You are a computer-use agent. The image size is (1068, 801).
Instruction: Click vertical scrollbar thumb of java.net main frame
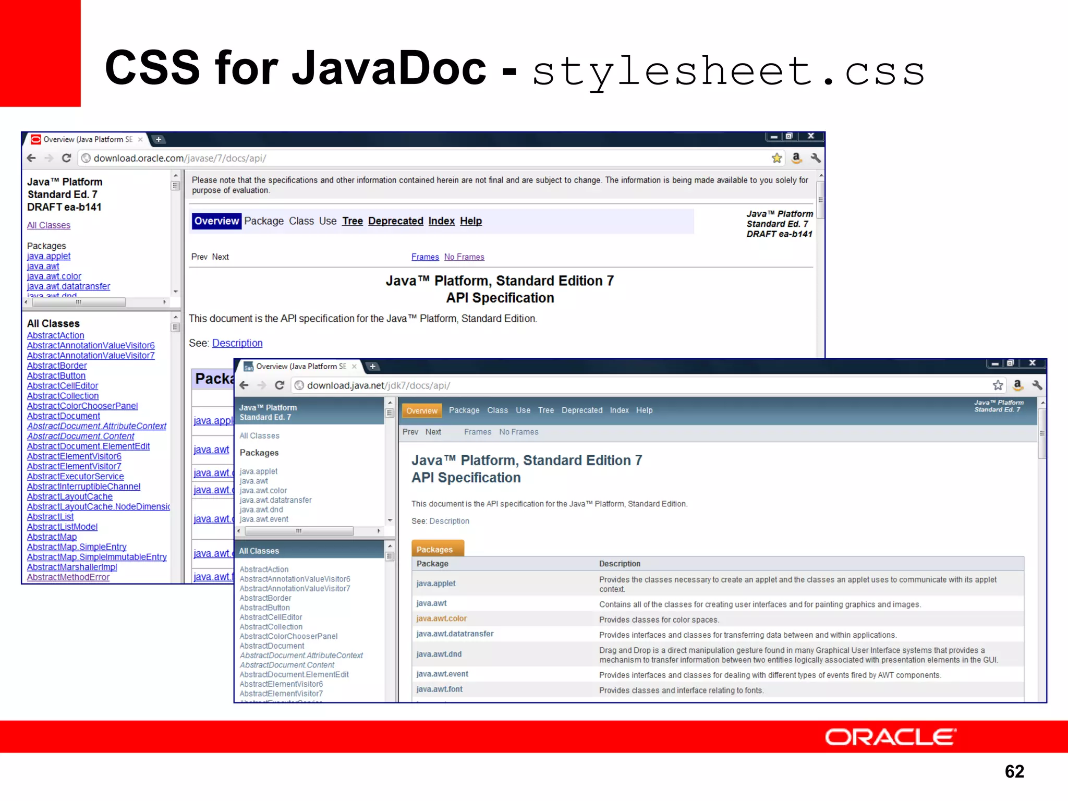point(1042,433)
